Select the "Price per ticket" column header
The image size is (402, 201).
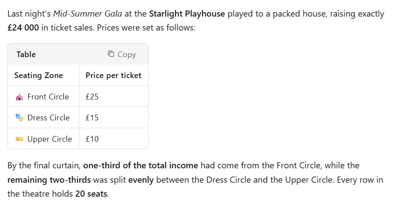(113, 75)
